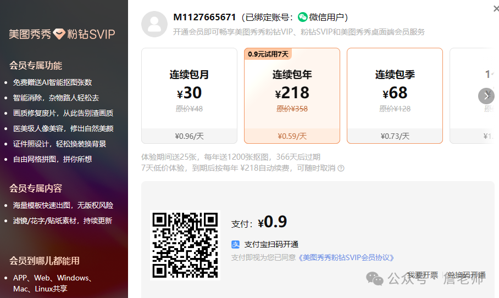Click the green WeChat logo icon
This screenshot has height=298, width=499.
point(303,17)
